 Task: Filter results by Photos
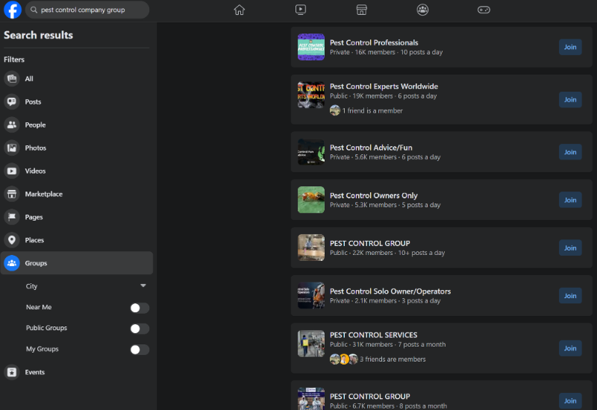click(35, 148)
